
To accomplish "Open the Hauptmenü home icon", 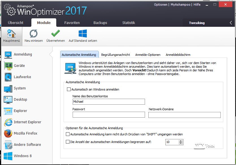I will [11, 34].
